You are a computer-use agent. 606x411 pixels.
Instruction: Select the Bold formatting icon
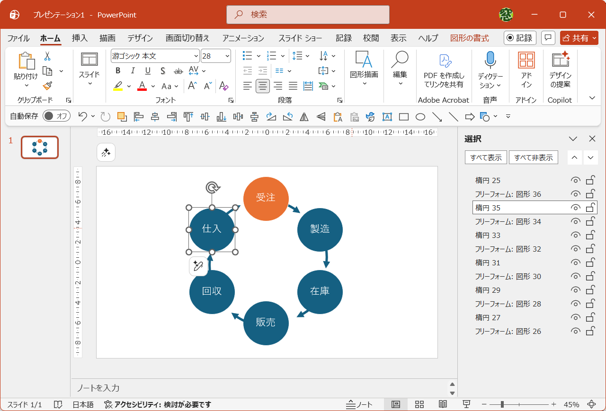117,70
